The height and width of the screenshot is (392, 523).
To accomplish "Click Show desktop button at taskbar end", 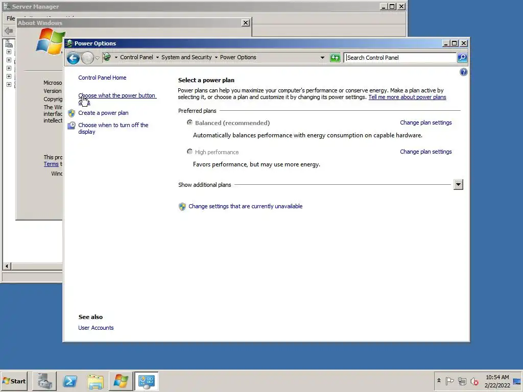I will pos(517,381).
